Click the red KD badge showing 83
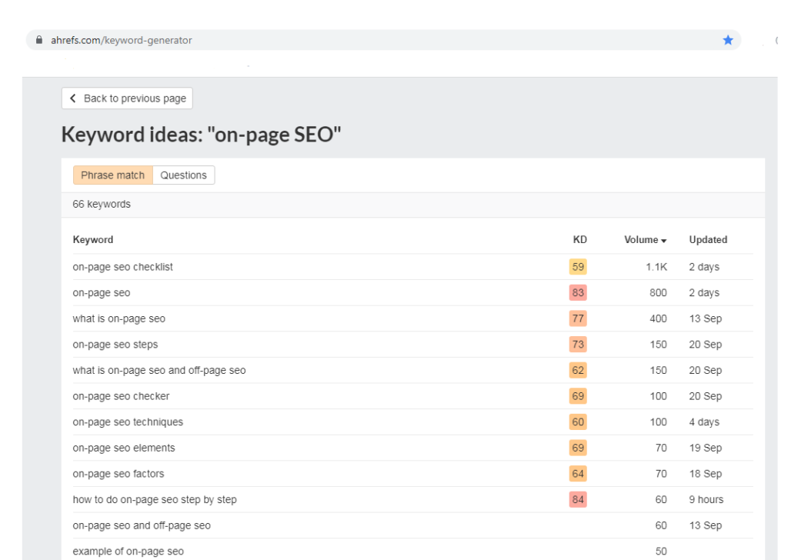Image resolution: width=788 pixels, height=560 pixels. (578, 292)
